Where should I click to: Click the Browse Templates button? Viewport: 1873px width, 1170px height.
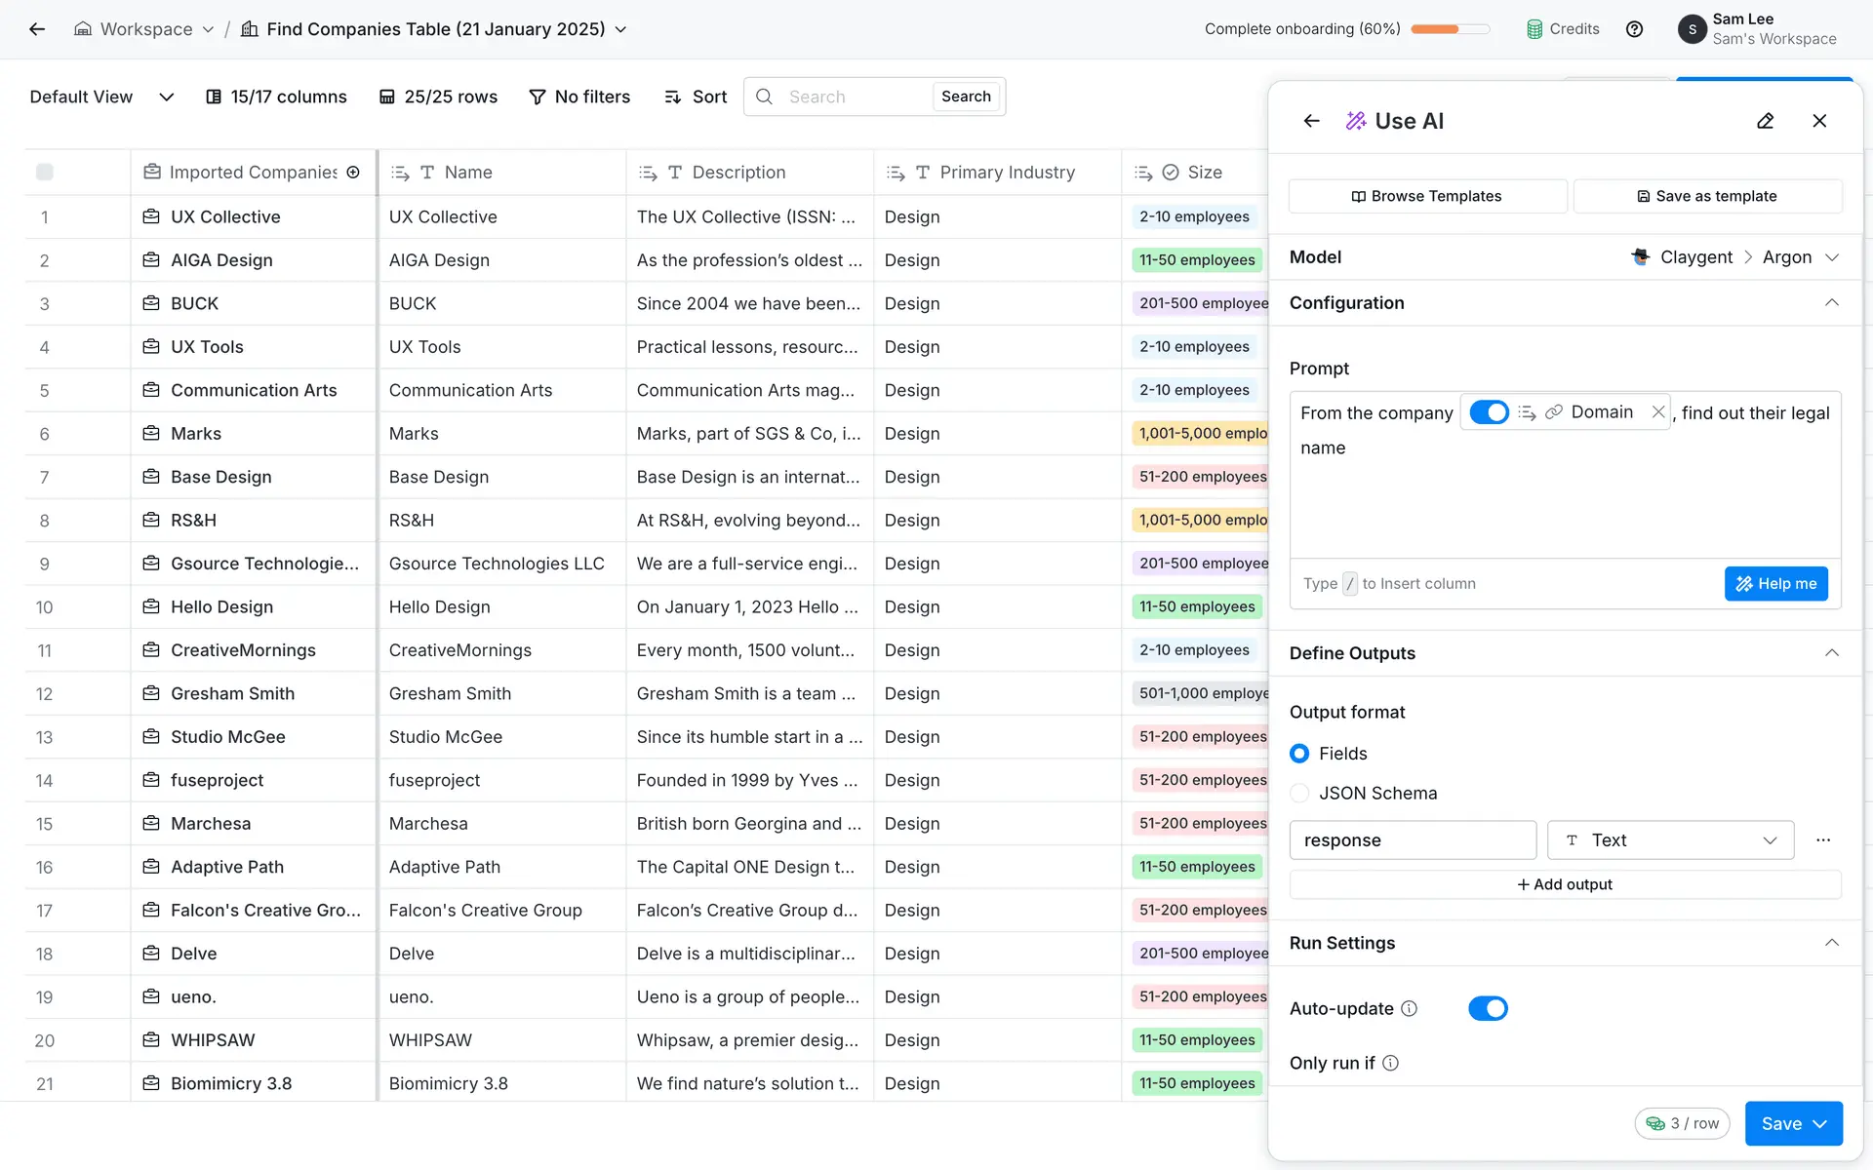coord(1426,196)
